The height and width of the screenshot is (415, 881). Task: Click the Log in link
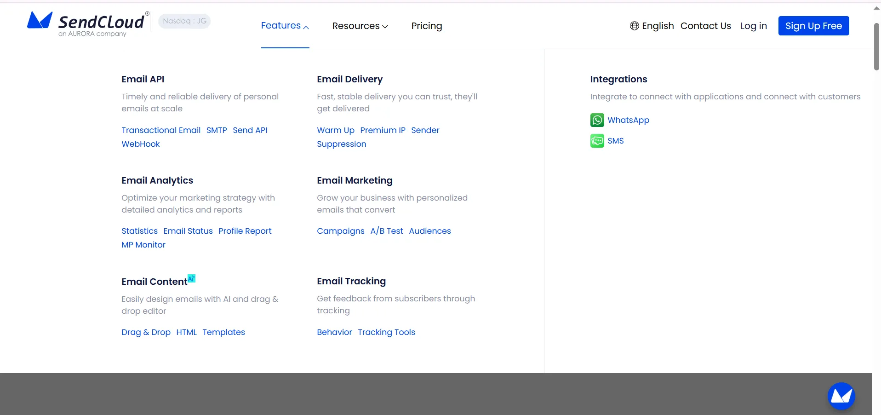(753, 26)
